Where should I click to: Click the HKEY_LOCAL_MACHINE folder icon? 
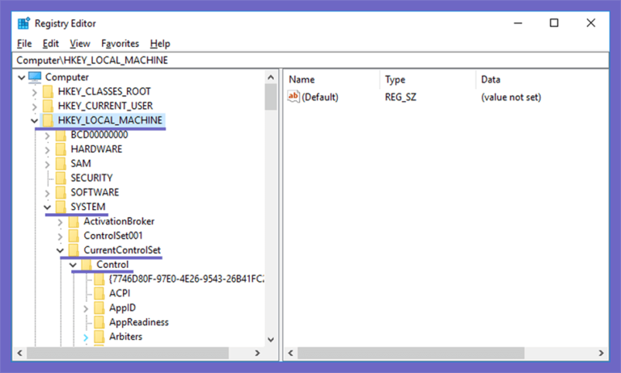click(x=48, y=120)
